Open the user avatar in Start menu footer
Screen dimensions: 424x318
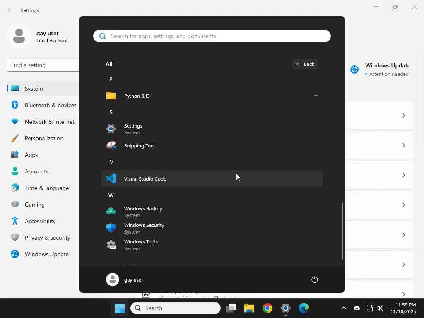click(113, 279)
